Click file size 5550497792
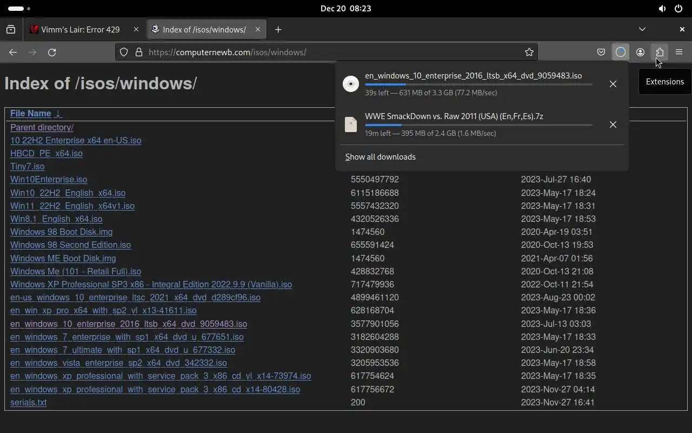The image size is (692, 433). [375, 180]
